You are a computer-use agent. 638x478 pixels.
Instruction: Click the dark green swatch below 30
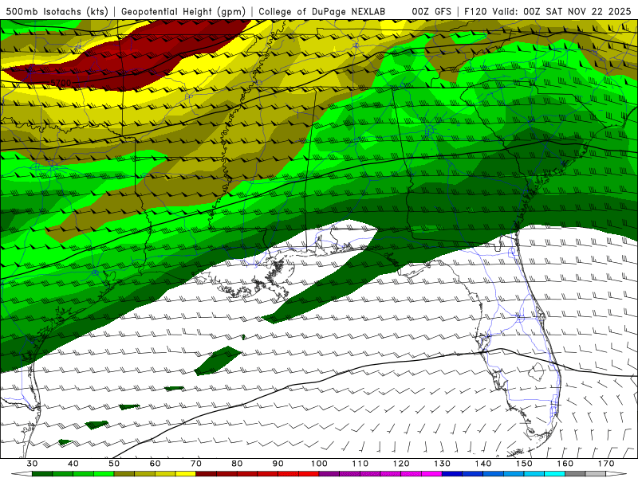[42, 474]
